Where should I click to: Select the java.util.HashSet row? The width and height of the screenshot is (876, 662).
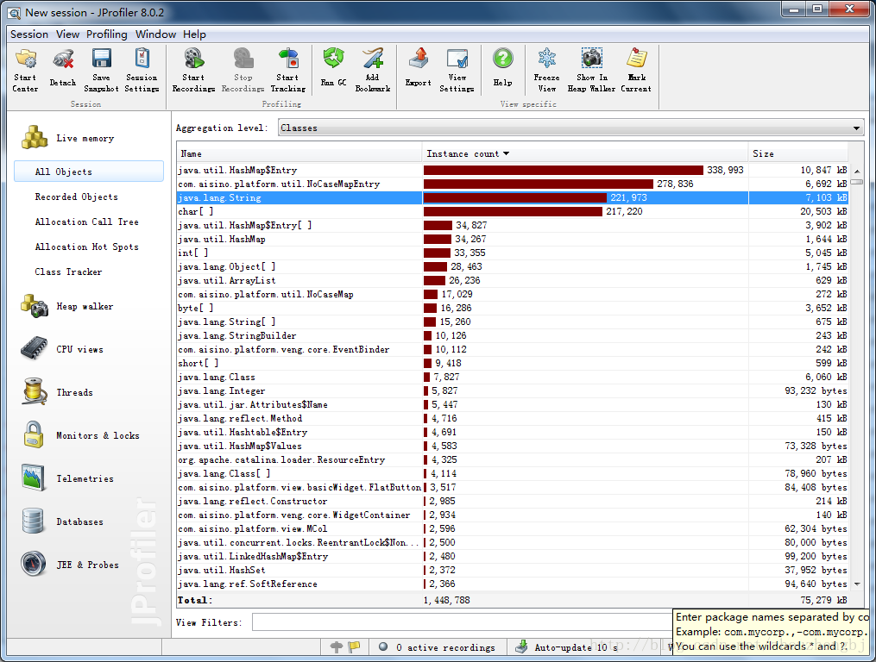513,570
